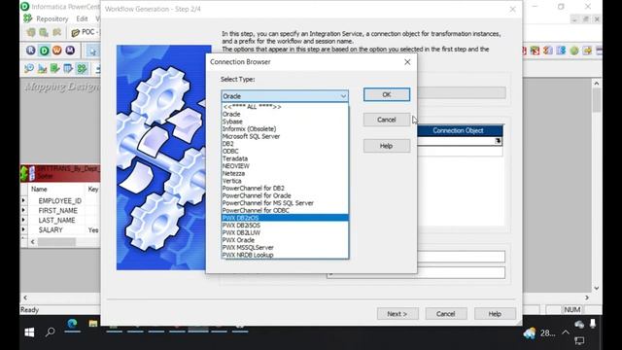Launch Workflow Manager with the orange W icon
This screenshot has height=350, width=622.
pos(57,51)
